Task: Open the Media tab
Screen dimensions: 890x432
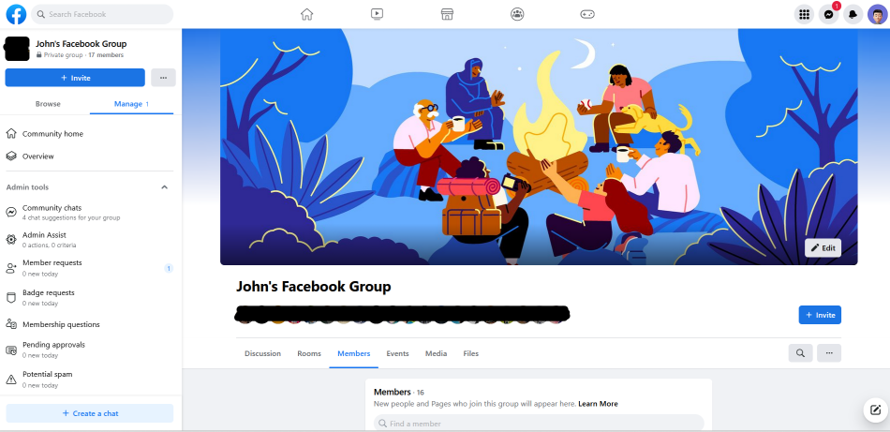Action: tap(436, 353)
